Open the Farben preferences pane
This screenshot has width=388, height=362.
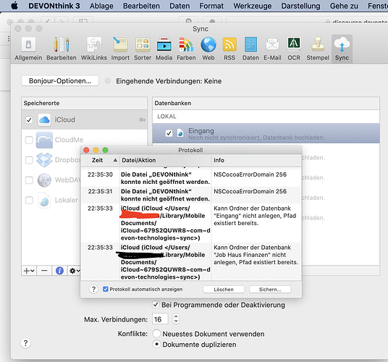186,49
